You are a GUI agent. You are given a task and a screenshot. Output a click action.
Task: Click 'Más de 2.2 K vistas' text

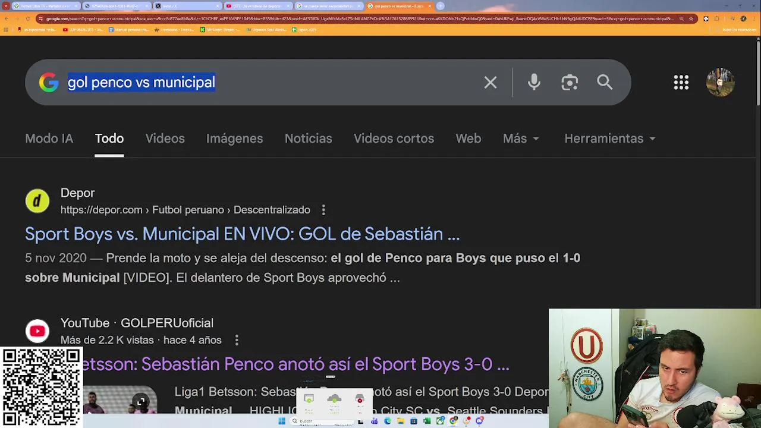[x=107, y=340]
